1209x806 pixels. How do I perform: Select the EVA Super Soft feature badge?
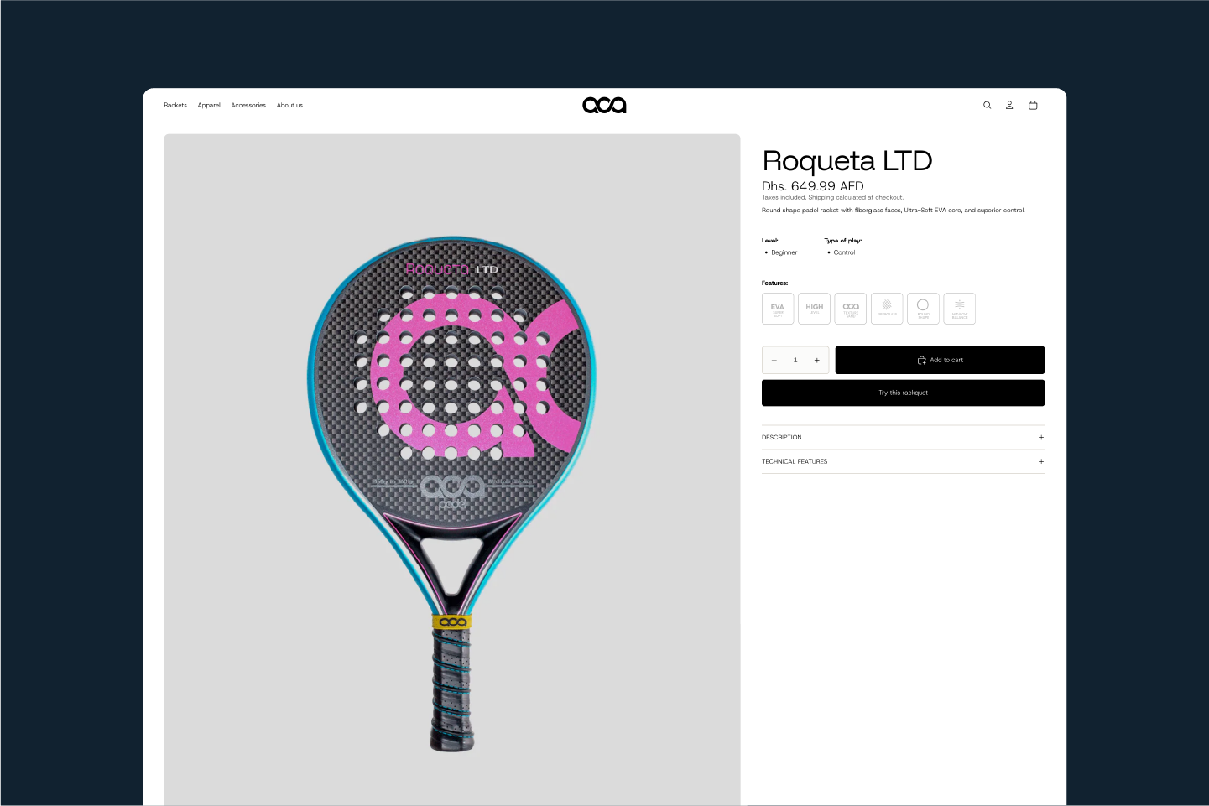click(778, 309)
